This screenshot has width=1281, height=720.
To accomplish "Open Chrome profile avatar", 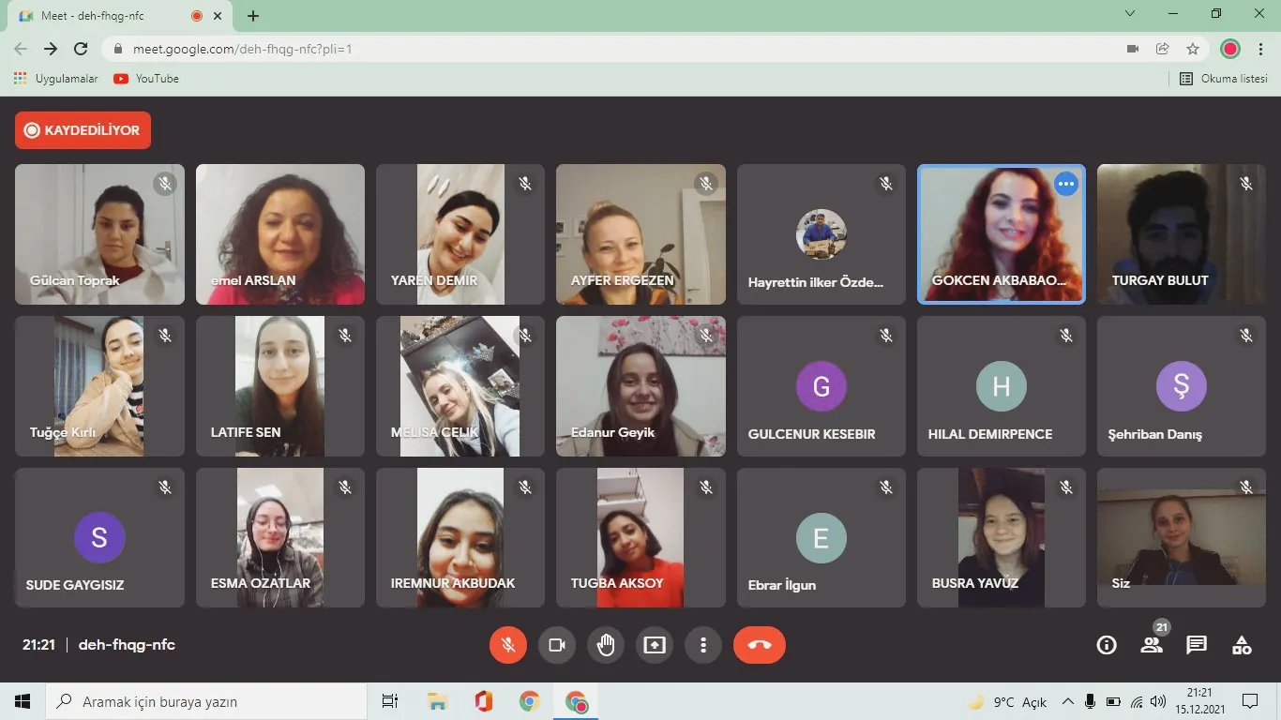I will point(1230,49).
